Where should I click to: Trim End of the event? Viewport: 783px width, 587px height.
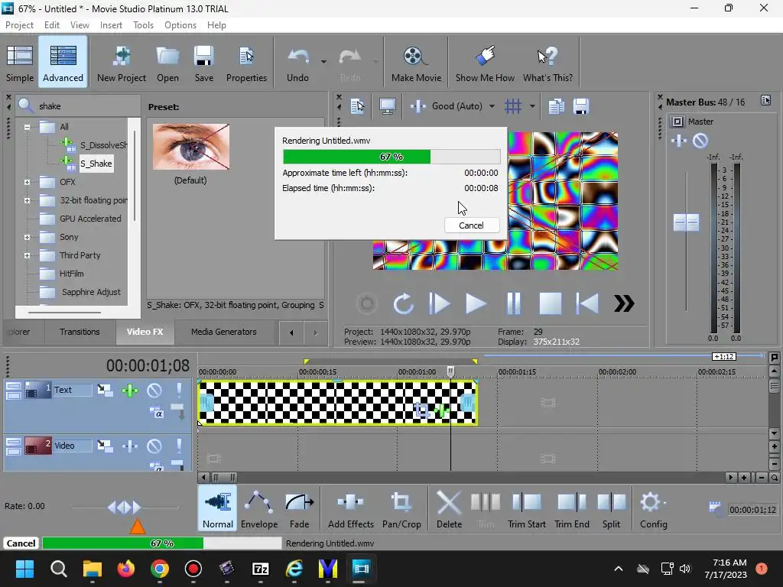(572, 509)
